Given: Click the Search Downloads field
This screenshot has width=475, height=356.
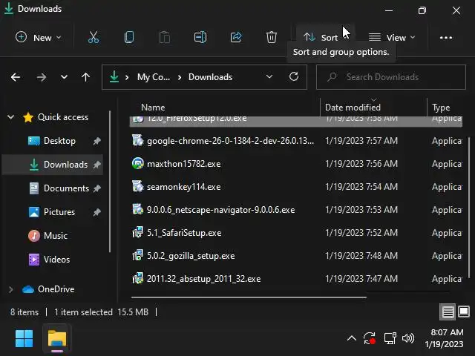Looking at the screenshot, I should point(391,77).
